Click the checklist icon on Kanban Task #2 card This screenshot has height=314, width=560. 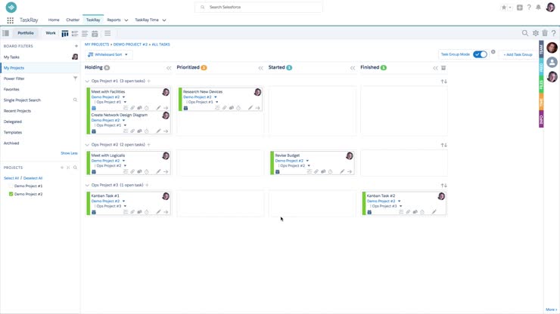pyautogui.click(x=401, y=211)
